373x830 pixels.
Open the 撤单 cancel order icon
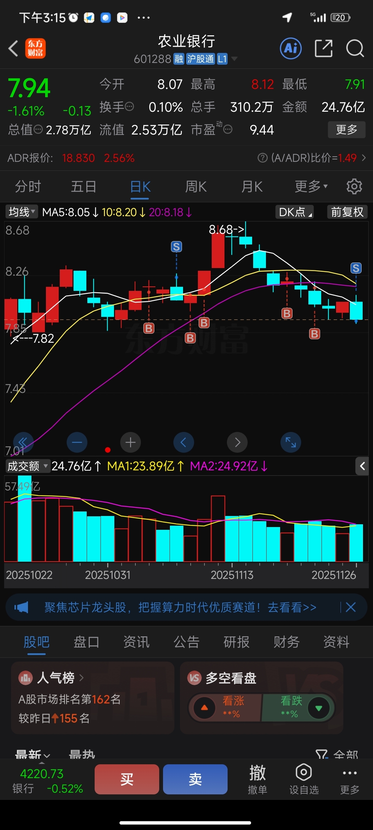click(257, 780)
